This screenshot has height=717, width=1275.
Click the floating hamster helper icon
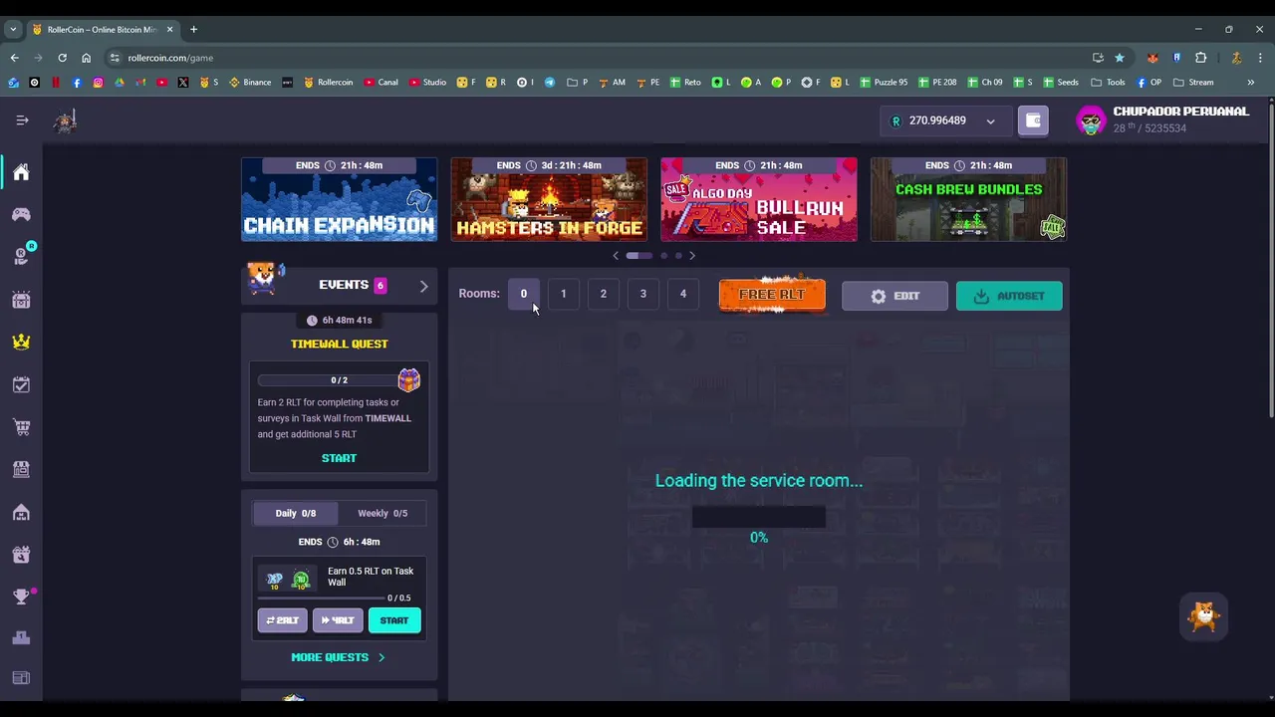(1204, 616)
